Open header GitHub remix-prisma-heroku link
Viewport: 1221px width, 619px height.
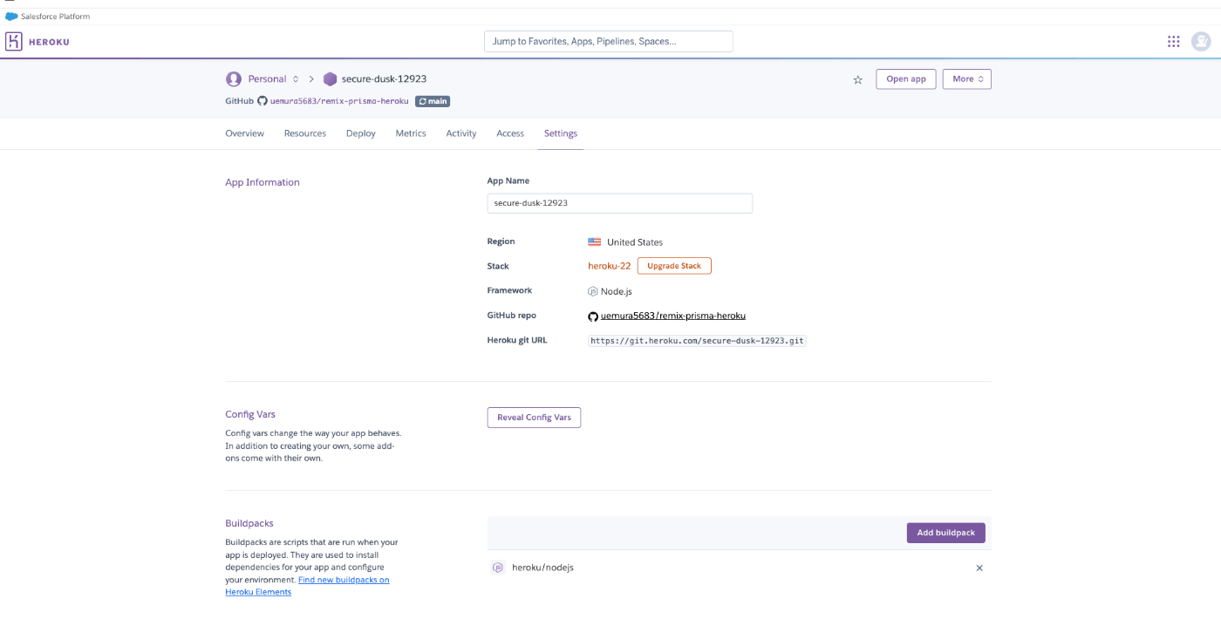pyautogui.click(x=339, y=101)
